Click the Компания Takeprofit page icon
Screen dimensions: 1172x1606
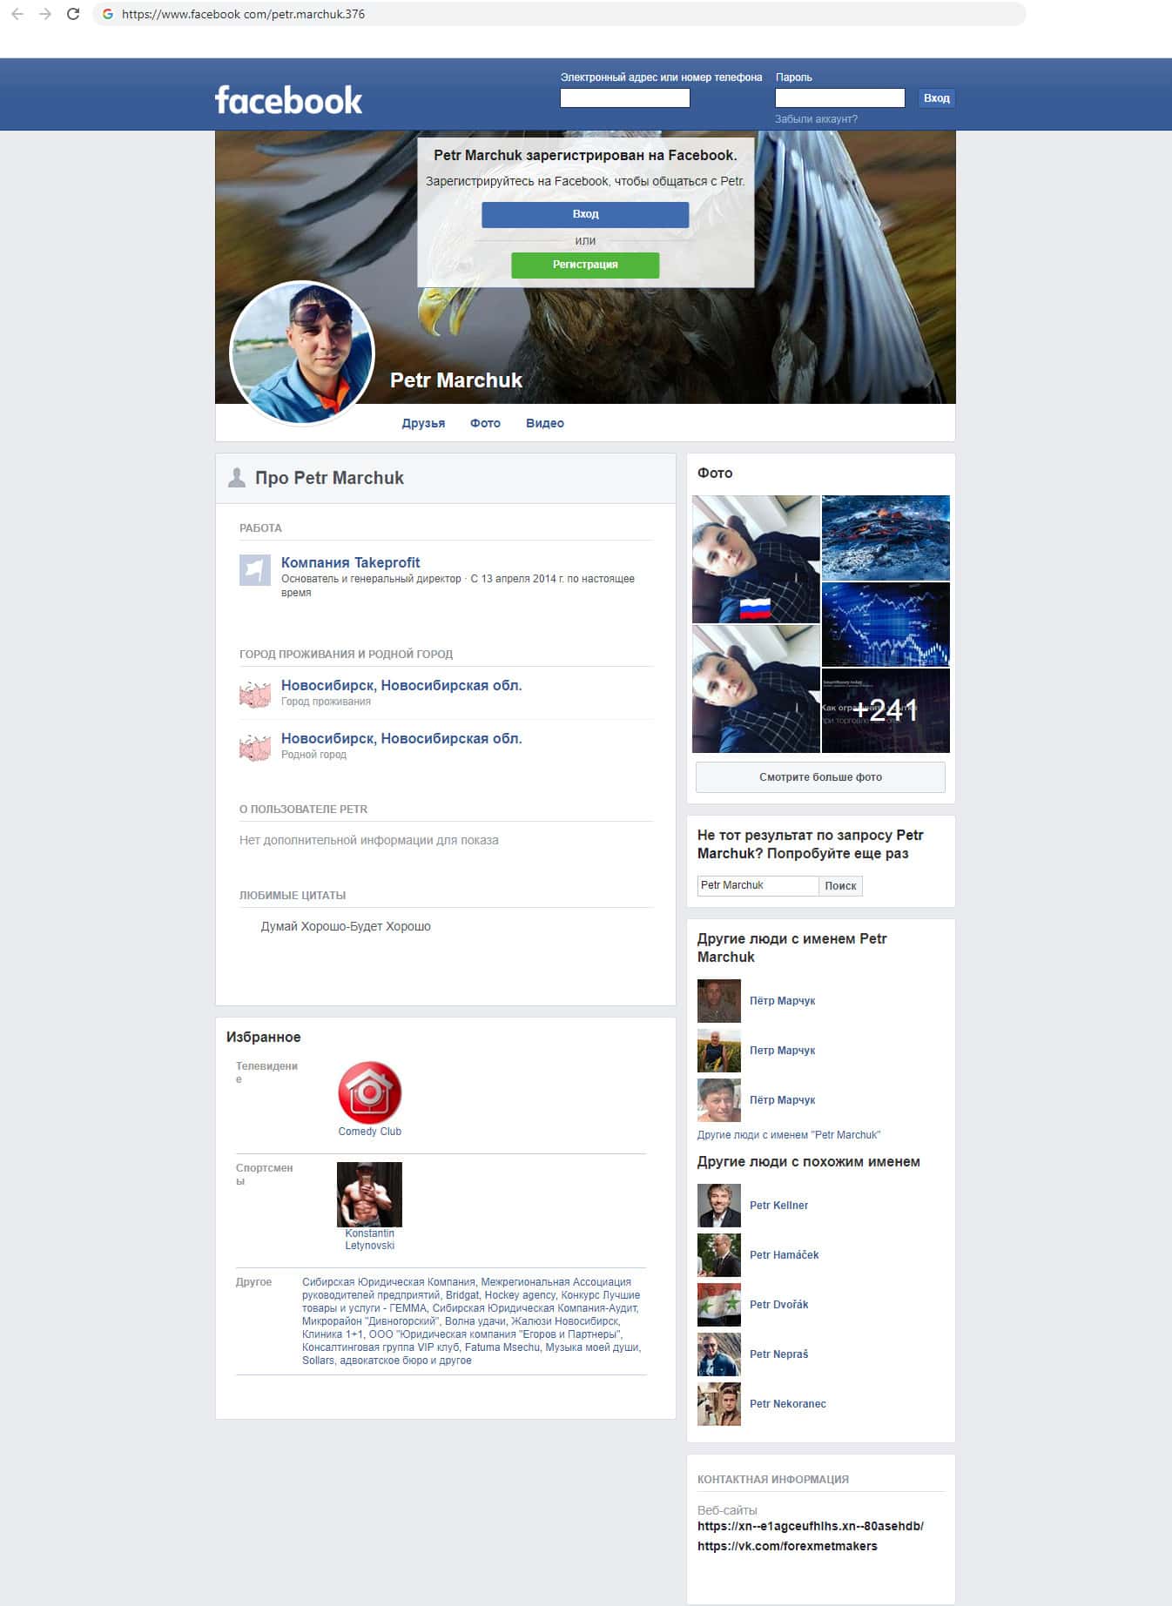click(x=255, y=570)
